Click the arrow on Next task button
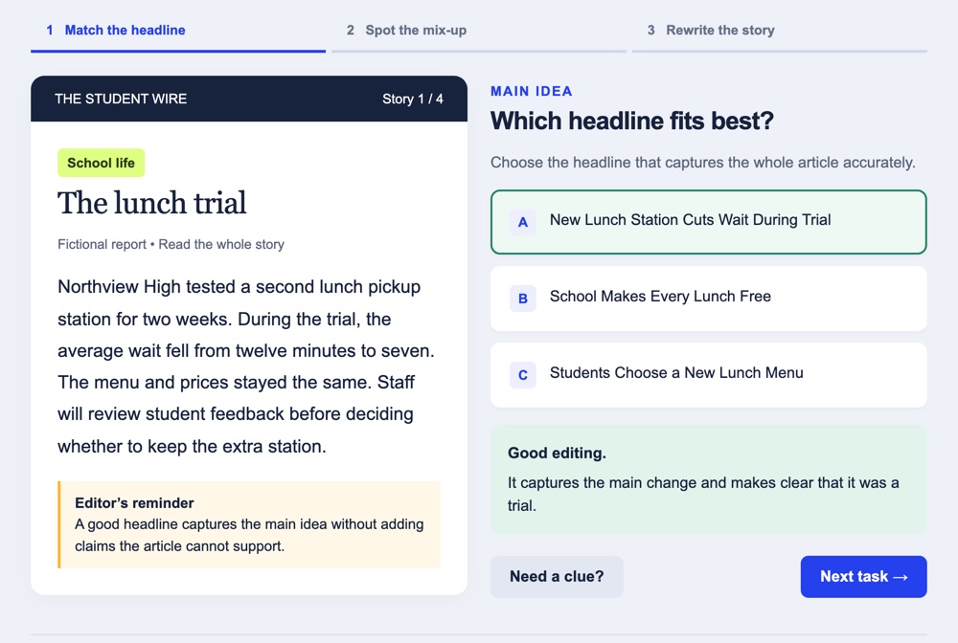The width and height of the screenshot is (958, 643). [x=900, y=577]
